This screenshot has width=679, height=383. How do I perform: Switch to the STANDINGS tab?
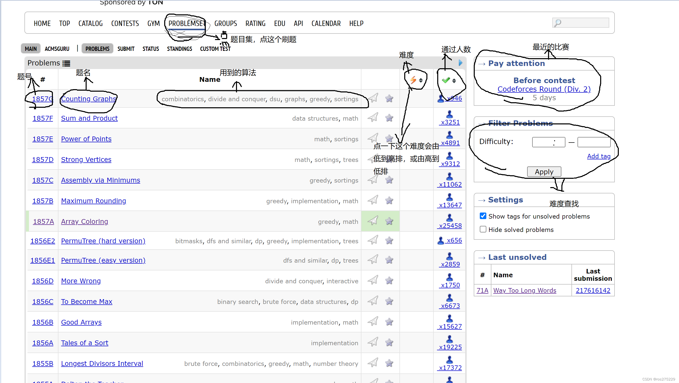[180, 49]
